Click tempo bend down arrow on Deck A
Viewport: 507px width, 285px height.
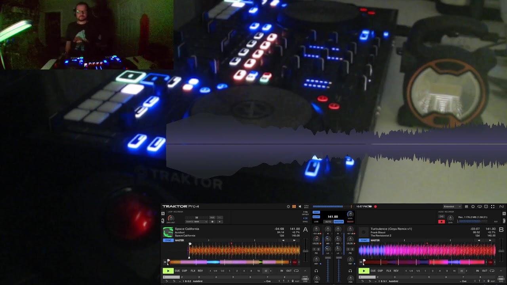click(x=283, y=240)
